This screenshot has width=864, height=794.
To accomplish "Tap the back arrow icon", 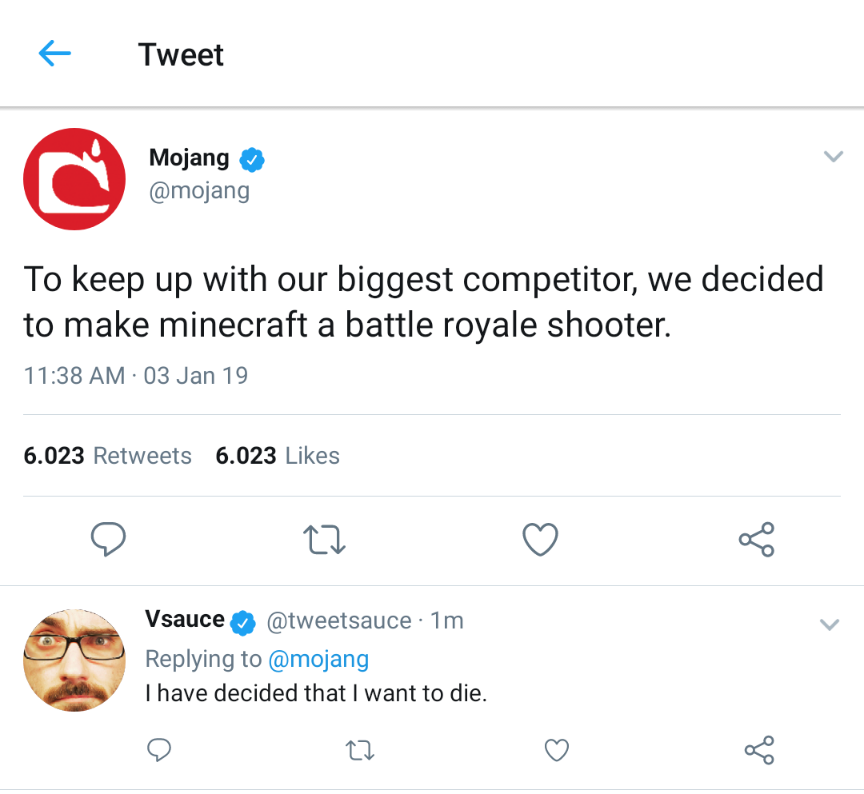I will 54,54.
